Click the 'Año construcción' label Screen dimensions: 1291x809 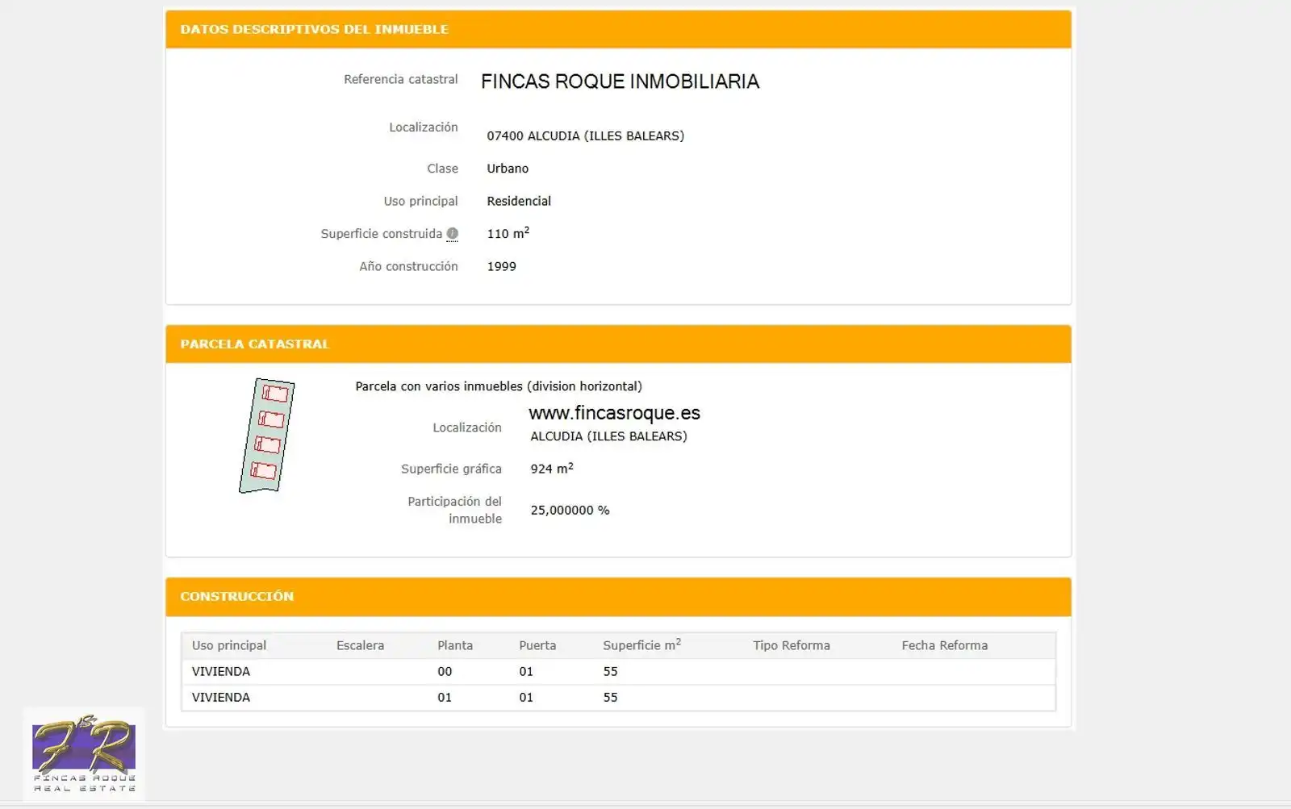408,266
